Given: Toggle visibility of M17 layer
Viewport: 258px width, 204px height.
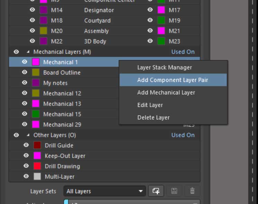Looking at the screenshot, I should (x=150, y=10).
